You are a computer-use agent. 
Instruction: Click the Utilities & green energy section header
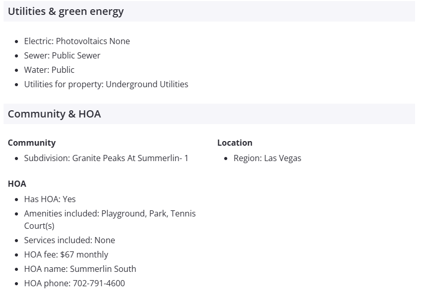click(66, 11)
